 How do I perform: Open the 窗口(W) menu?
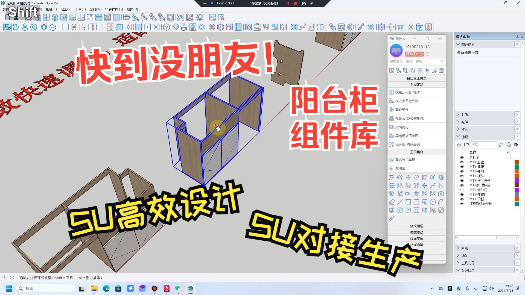95,9
